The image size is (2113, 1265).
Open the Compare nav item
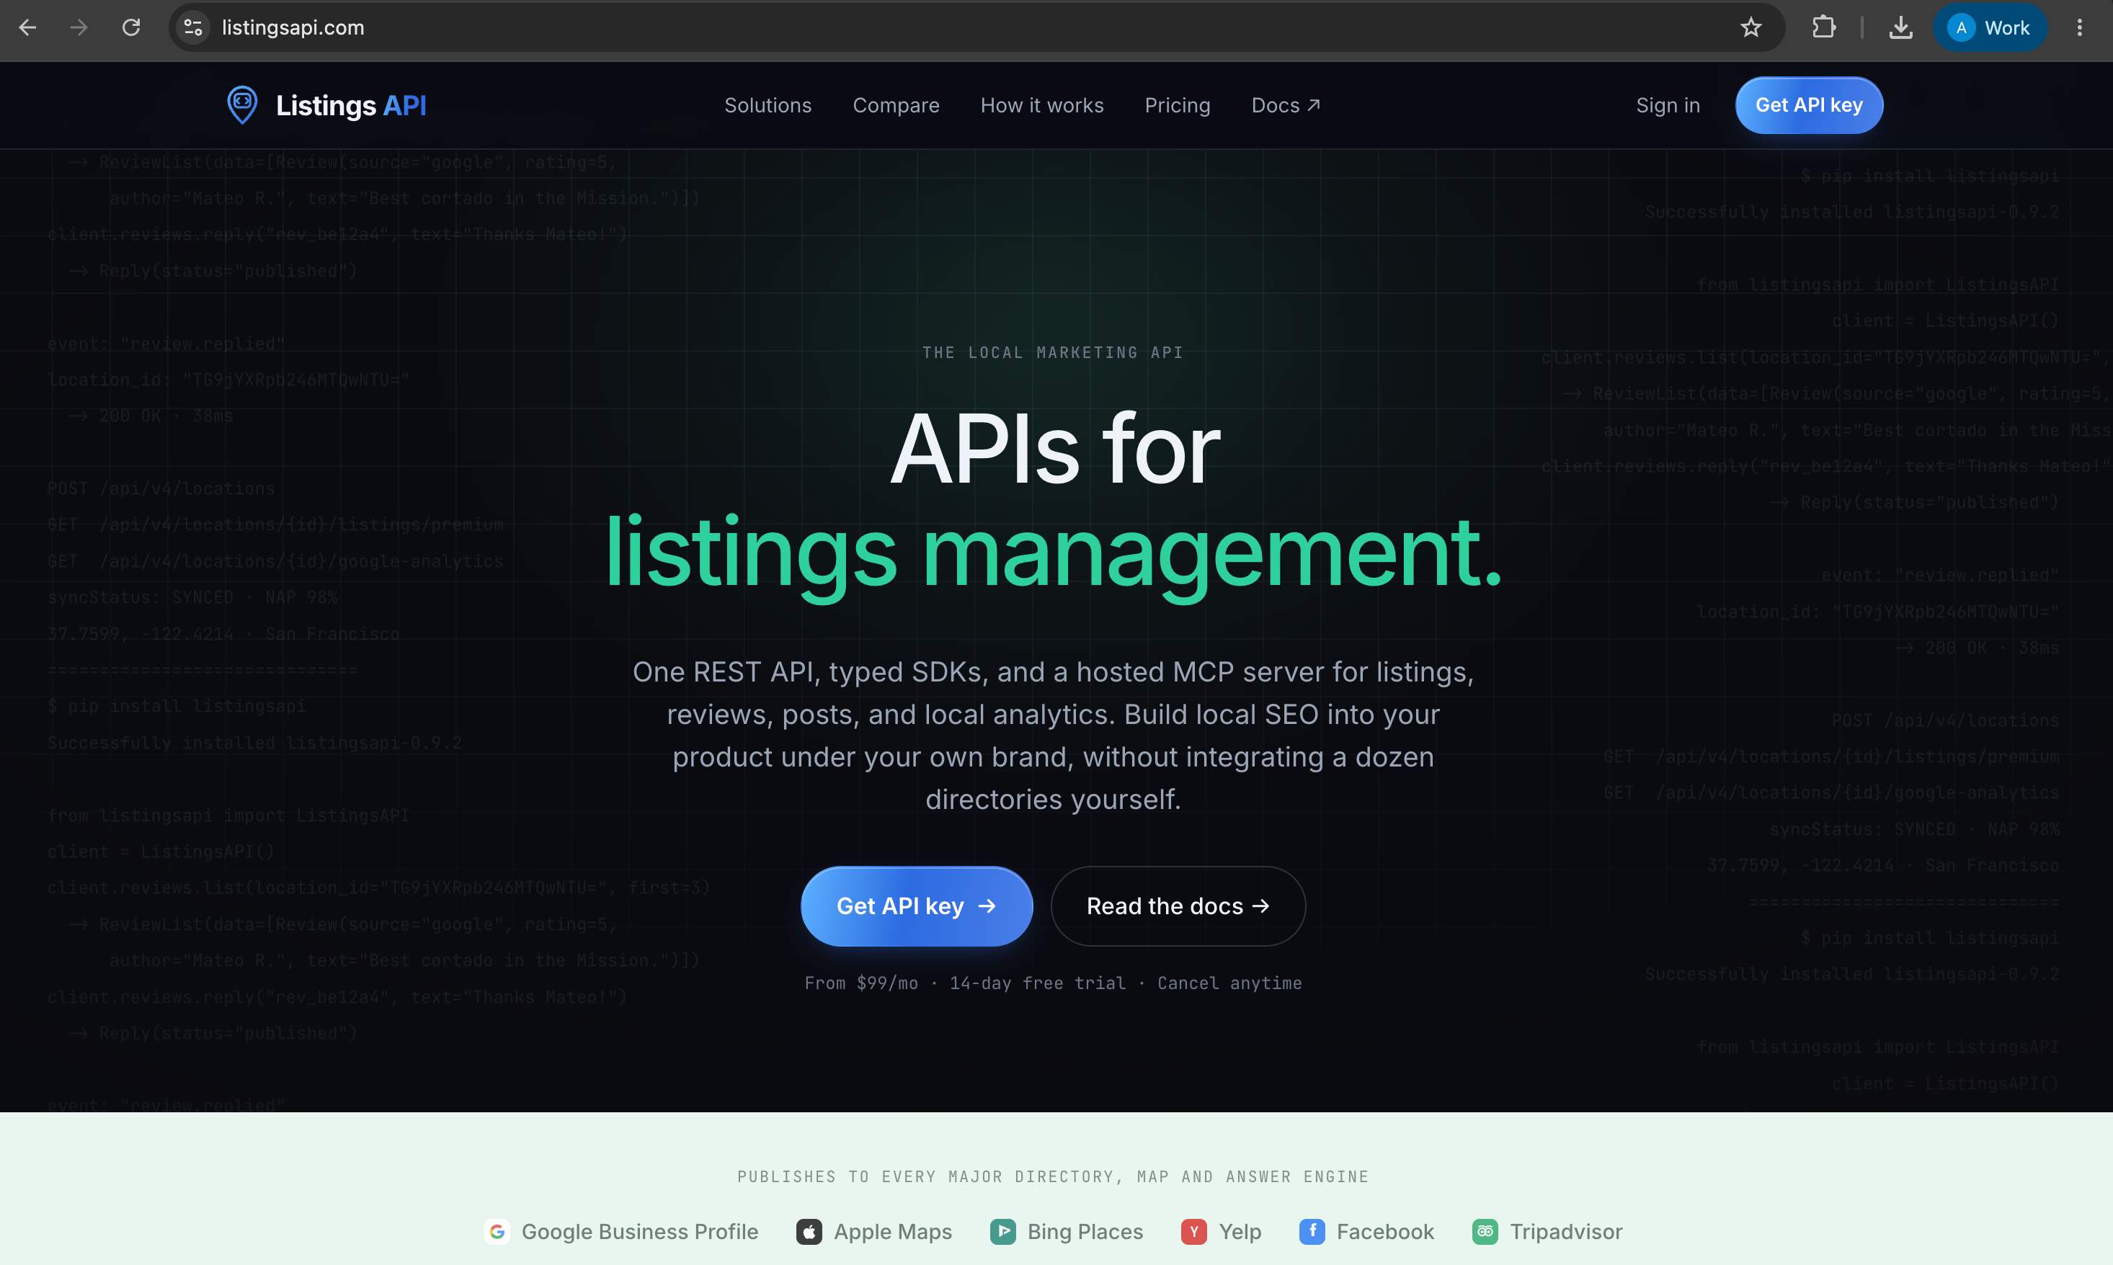(x=895, y=105)
